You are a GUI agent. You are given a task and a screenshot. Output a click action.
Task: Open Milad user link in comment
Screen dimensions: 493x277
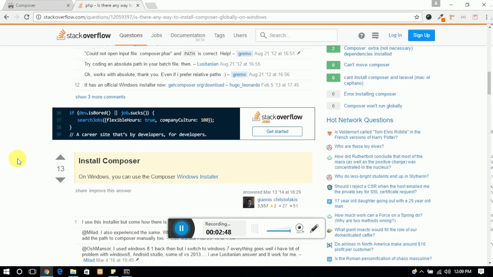pos(89,260)
